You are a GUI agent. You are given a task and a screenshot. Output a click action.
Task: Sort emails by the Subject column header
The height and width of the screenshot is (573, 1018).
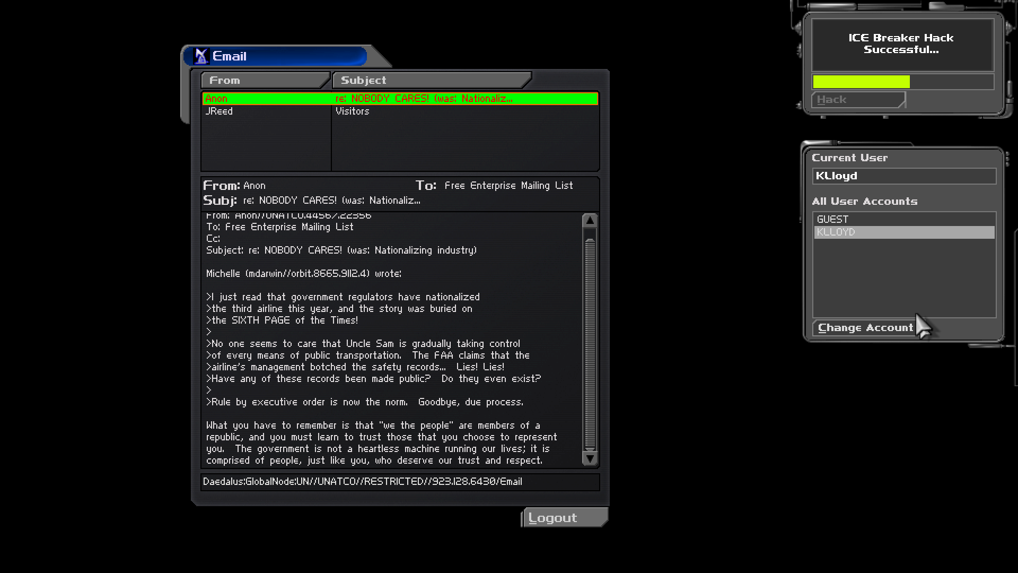click(x=432, y=80)
